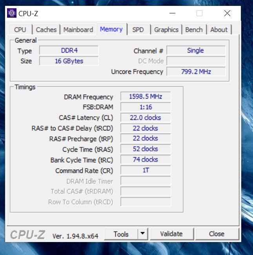Switch to the CPU tab

(20, 29)
